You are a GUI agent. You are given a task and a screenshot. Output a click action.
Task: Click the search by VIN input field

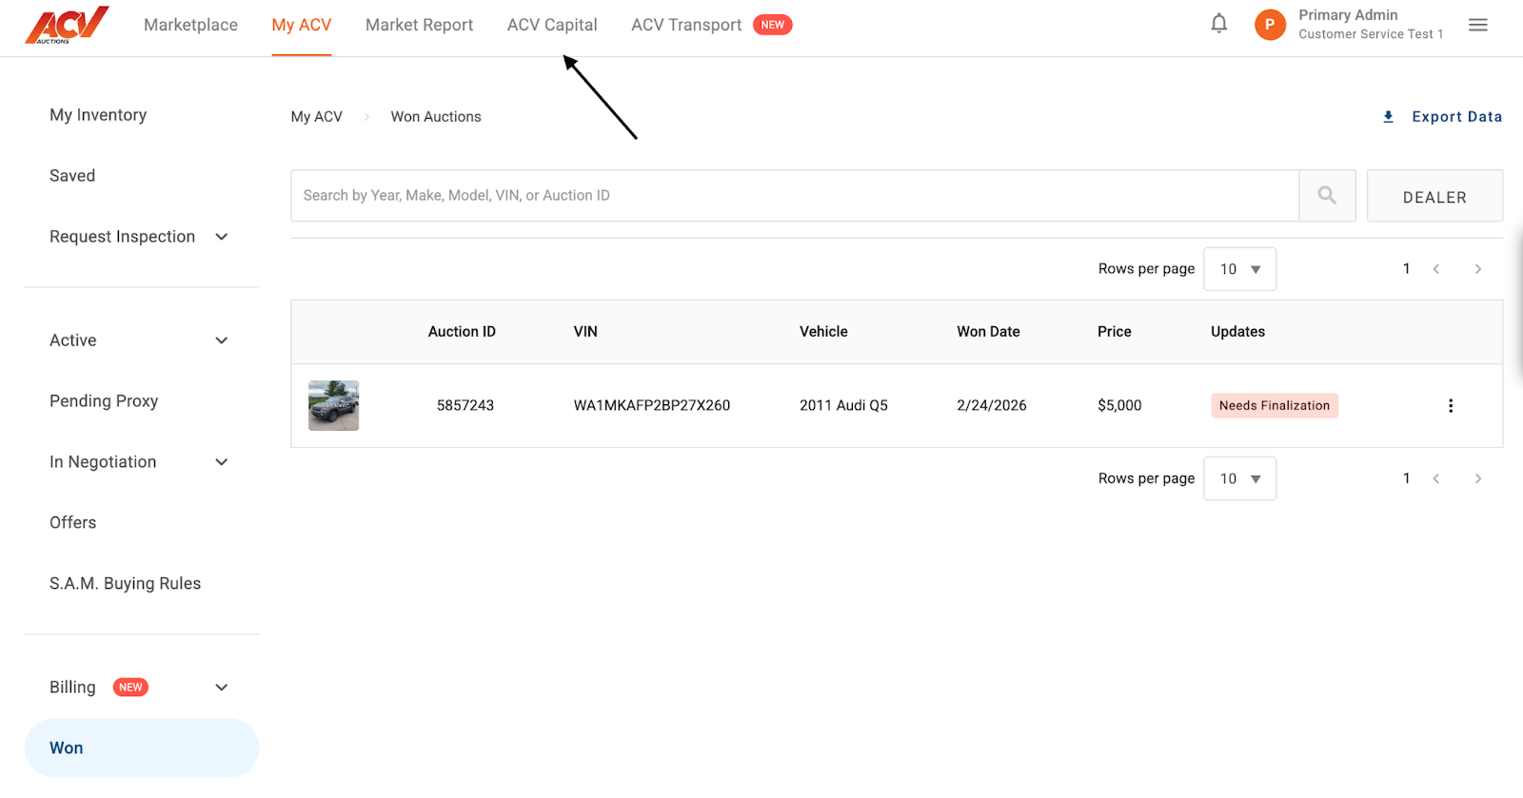(795, 196)
